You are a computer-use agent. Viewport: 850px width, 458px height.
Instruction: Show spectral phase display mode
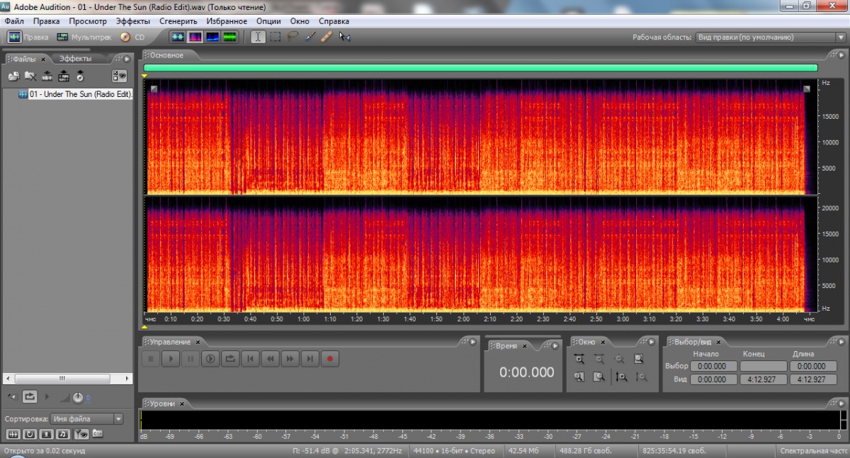(229, 37)
